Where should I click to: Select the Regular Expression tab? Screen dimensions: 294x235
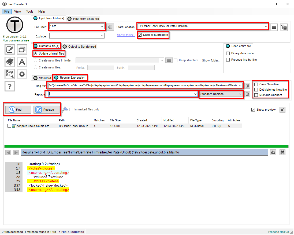tap(70, 78)
